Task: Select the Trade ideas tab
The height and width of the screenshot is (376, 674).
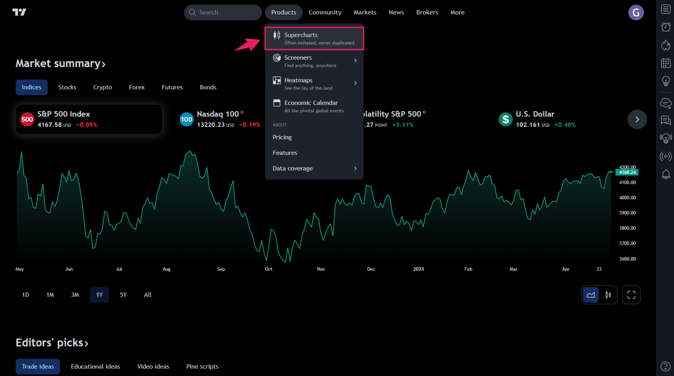Action: click(x=38, y=367)
